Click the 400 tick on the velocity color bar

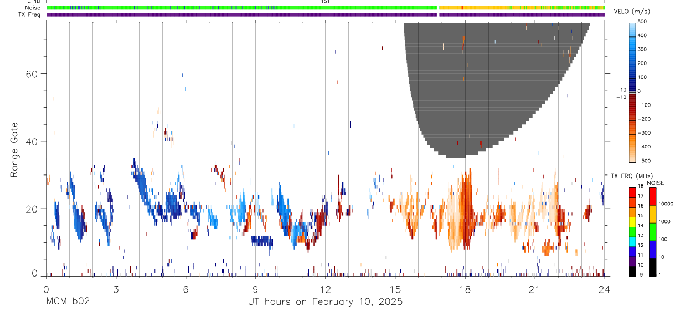pos(642,35)
